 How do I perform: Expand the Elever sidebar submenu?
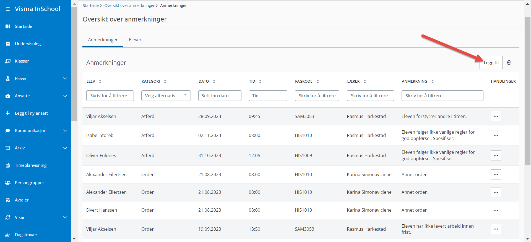65,79
